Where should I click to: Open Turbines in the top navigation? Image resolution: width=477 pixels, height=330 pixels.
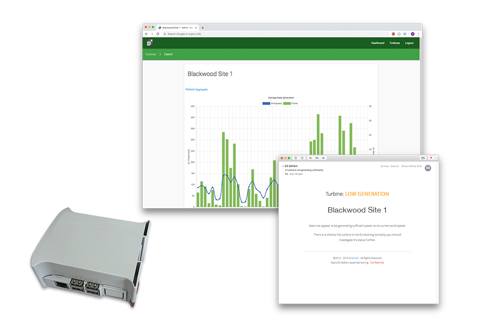tap(394, 43)
